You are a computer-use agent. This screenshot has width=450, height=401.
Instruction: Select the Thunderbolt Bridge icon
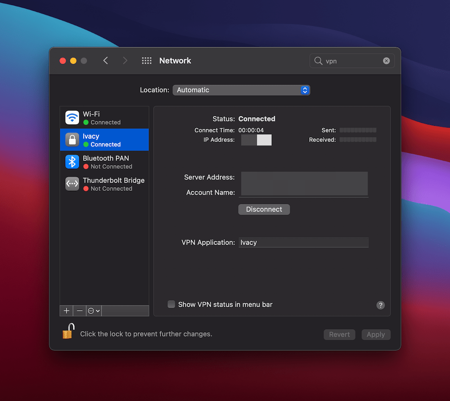[72, 184]
